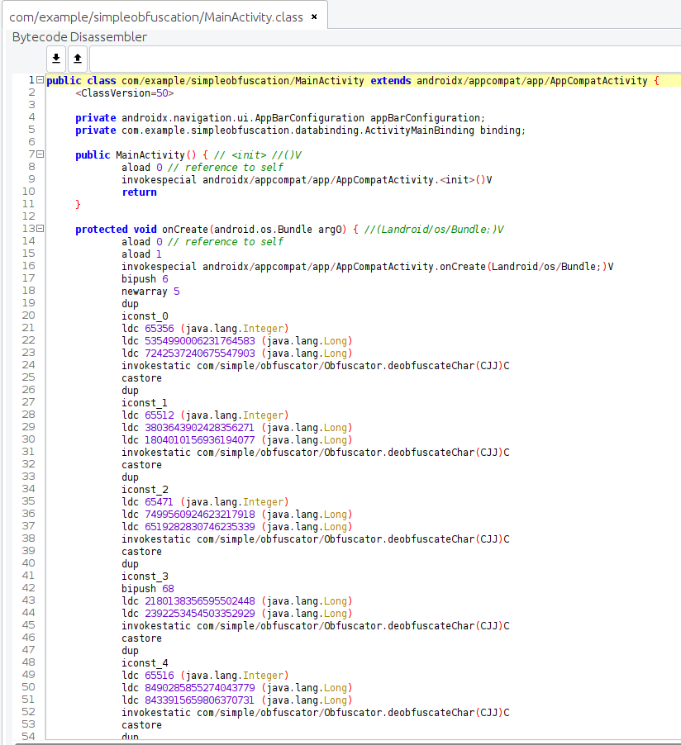The image size is (681, 745).
Task: Click the search-next down arrow button
Action: 56,59
